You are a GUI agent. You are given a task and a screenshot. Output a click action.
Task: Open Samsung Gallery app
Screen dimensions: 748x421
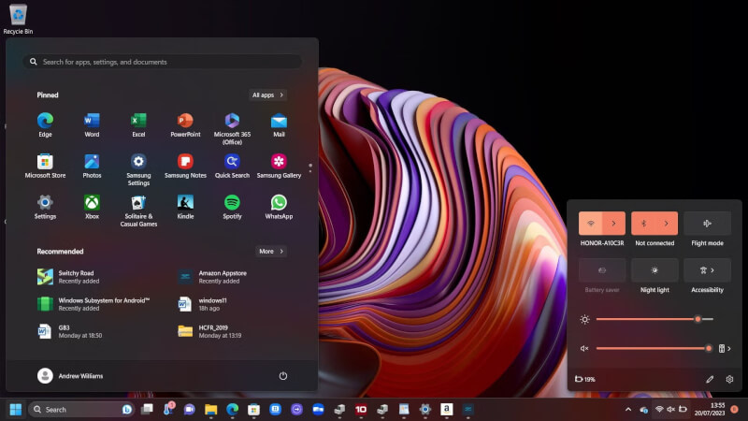click(x=279, y=167)
